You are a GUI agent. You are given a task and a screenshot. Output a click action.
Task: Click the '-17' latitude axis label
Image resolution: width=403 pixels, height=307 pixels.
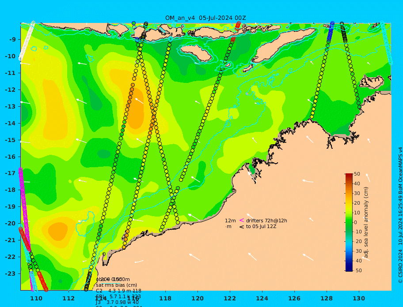(x=10, y=173)
